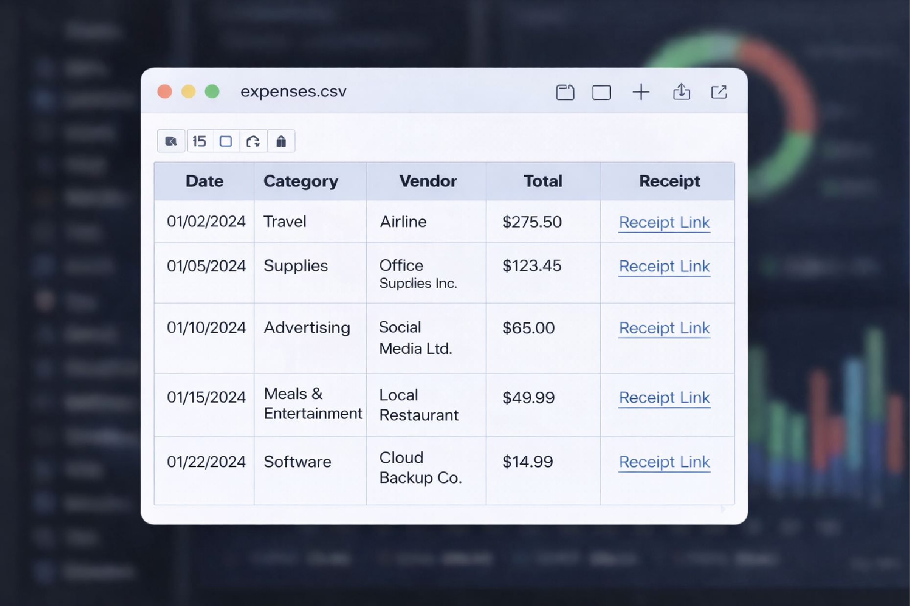Click the red close traffic-light control

(165, 91)
